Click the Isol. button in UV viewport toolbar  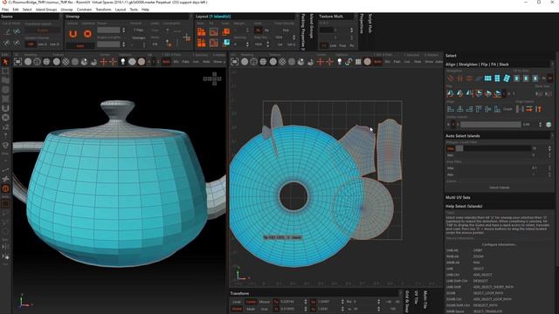pos(407,62)
